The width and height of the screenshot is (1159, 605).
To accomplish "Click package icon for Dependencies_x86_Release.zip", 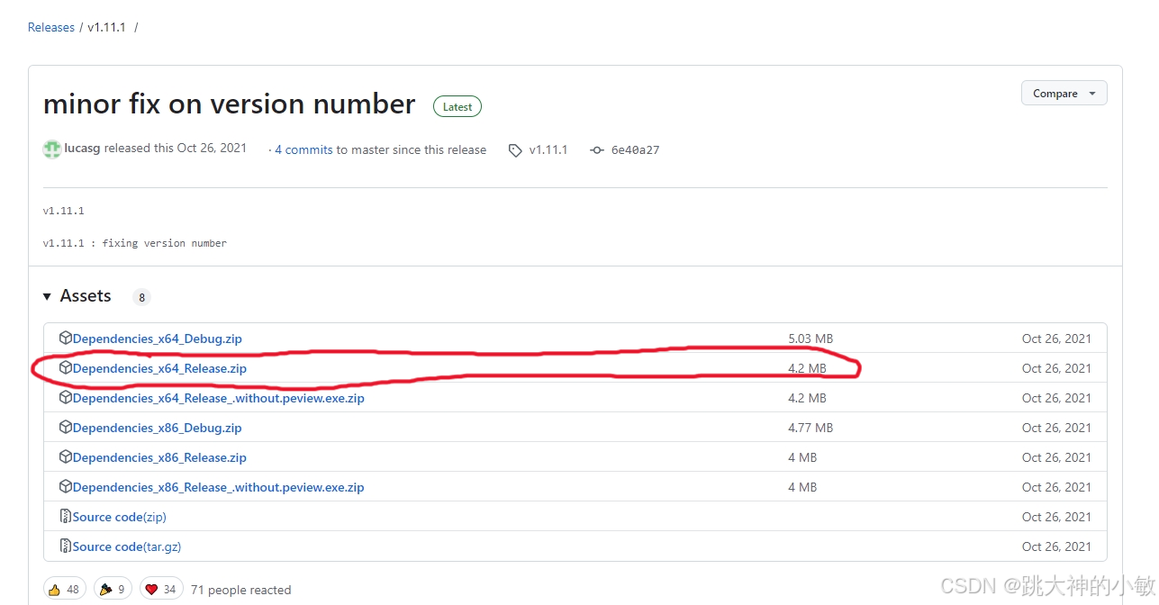I will pos(65,457).
